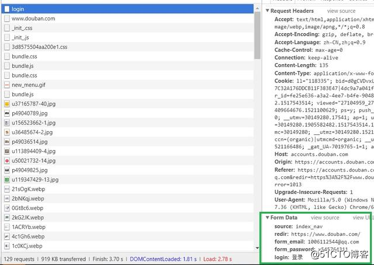Click icon beside _init_.js entry

(7, 37)
